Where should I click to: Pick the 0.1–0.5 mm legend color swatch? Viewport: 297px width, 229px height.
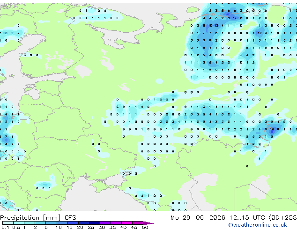8,223
